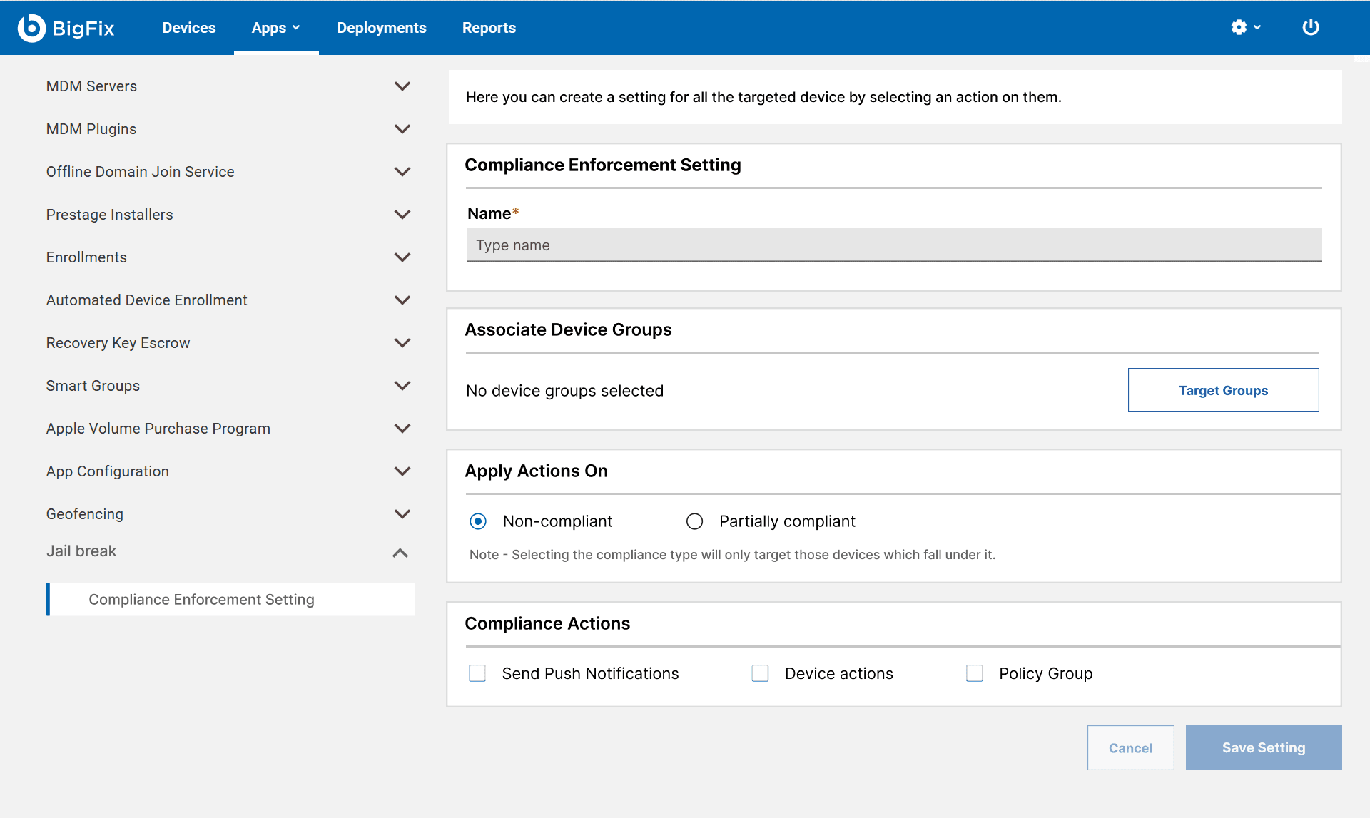Select MDM Servers sidebar item
Image resolution: width=1370 pixels, height=818 pixels.
(x=91, y=86)
